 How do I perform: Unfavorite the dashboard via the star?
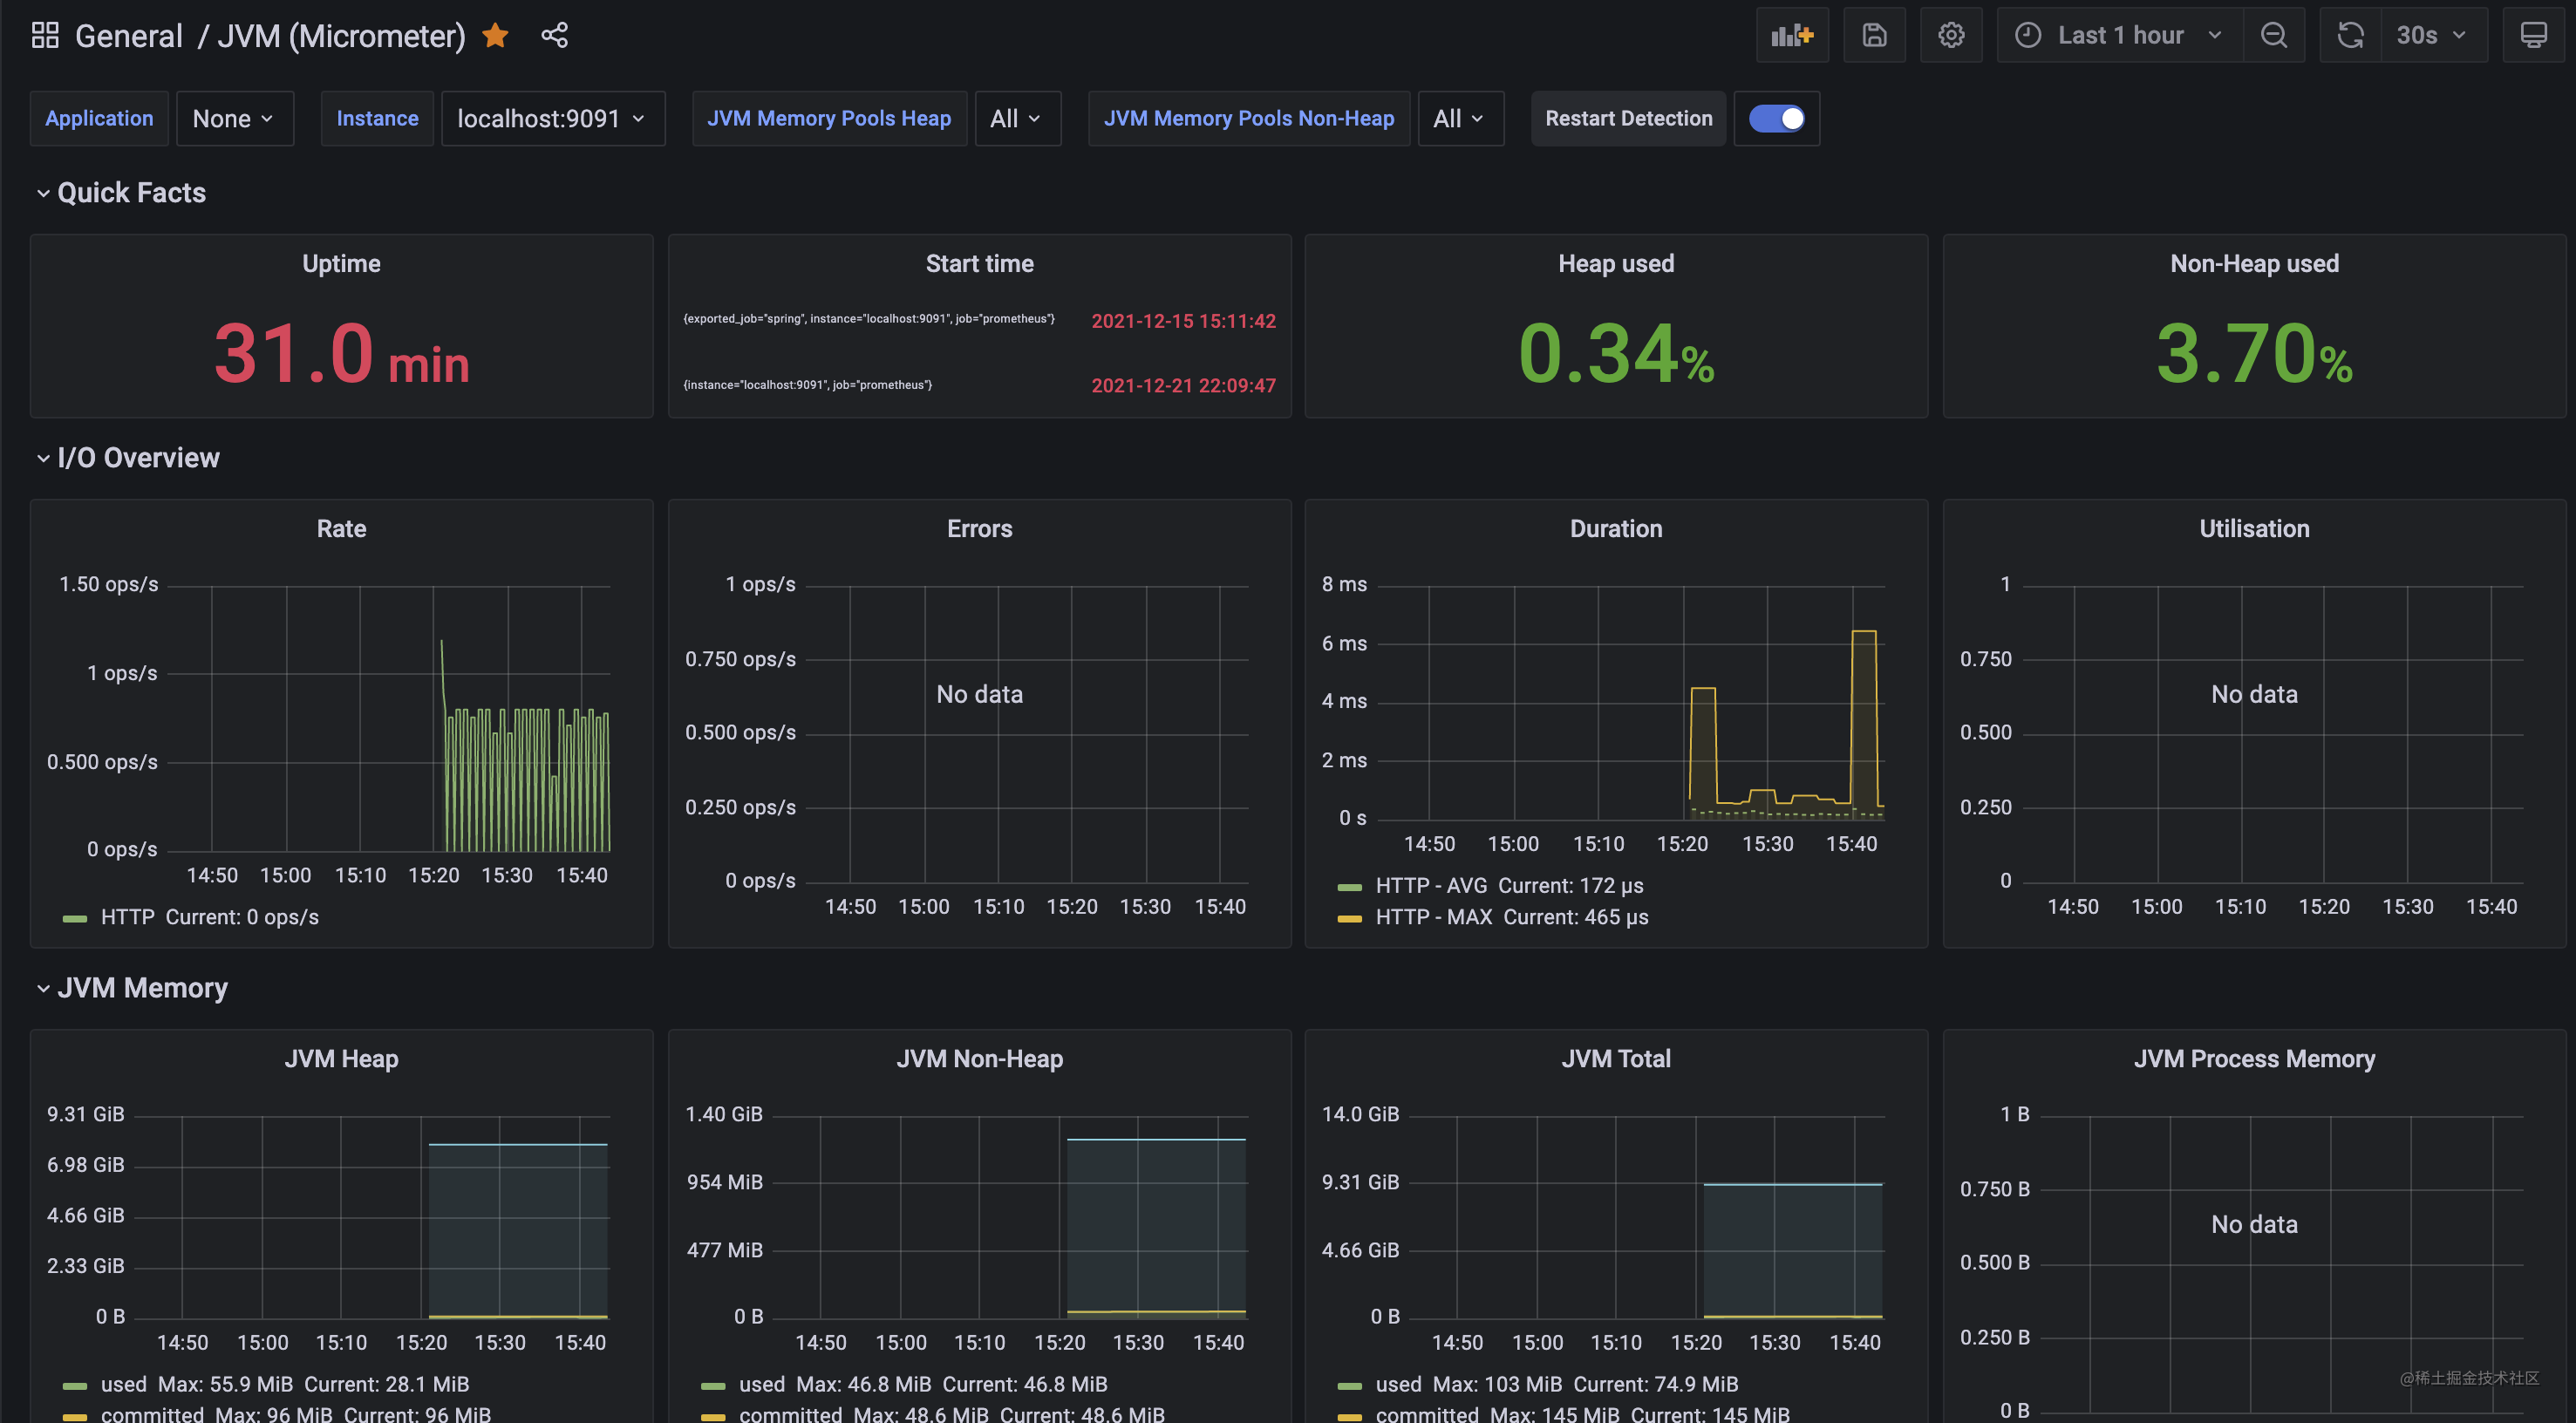[495, 35]
